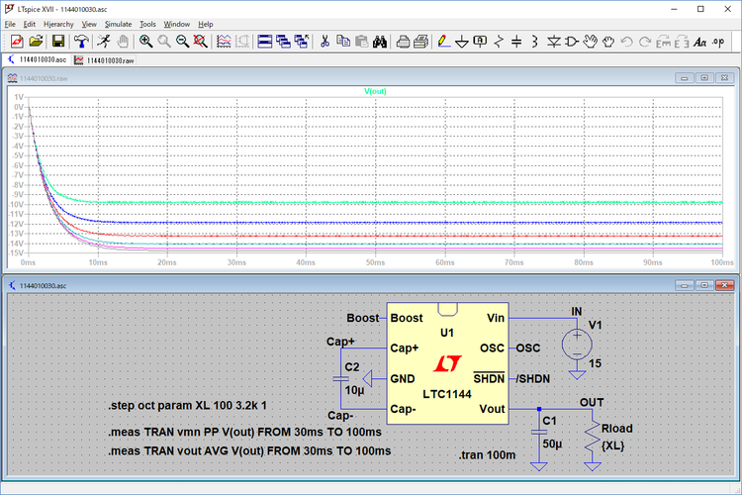Place a Ground symbol
Viewport: 742px width, 495px height.
462,42
